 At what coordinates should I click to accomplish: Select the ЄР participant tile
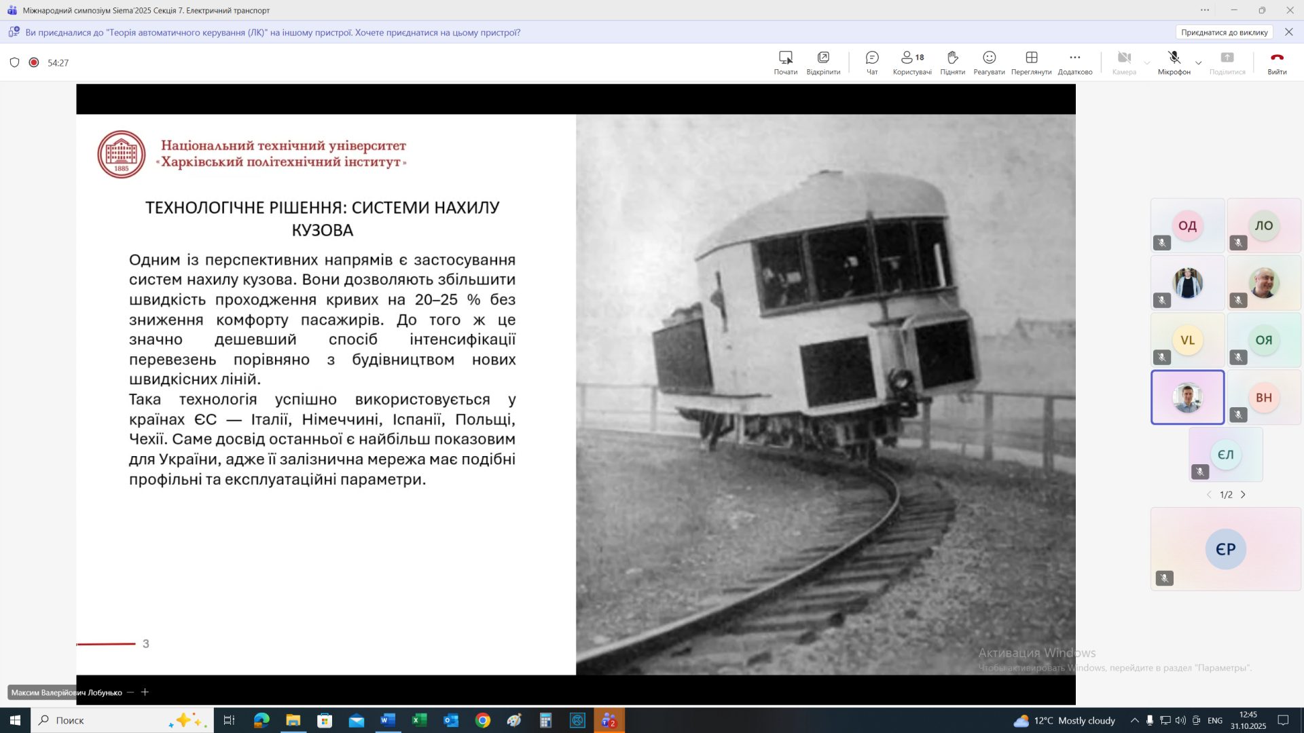pyautogui.click(x=1225, y=549)
